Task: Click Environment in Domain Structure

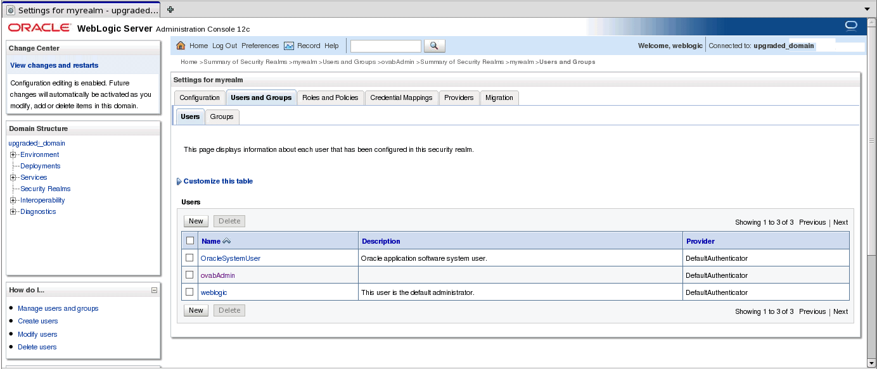Action: pos(39,154)
